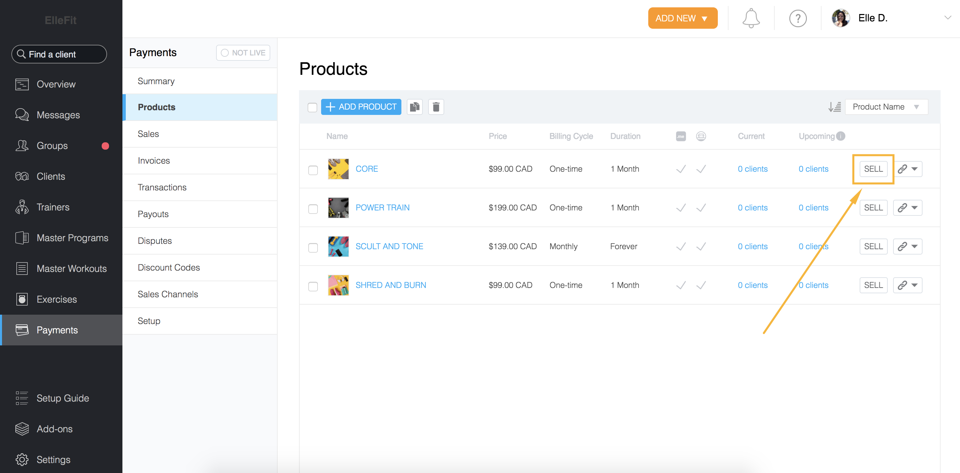This screenshot has width=960, height=473.
Task: Toggle the select-all products checkbox
Action: pyautogui.click(x=312, y=107)
